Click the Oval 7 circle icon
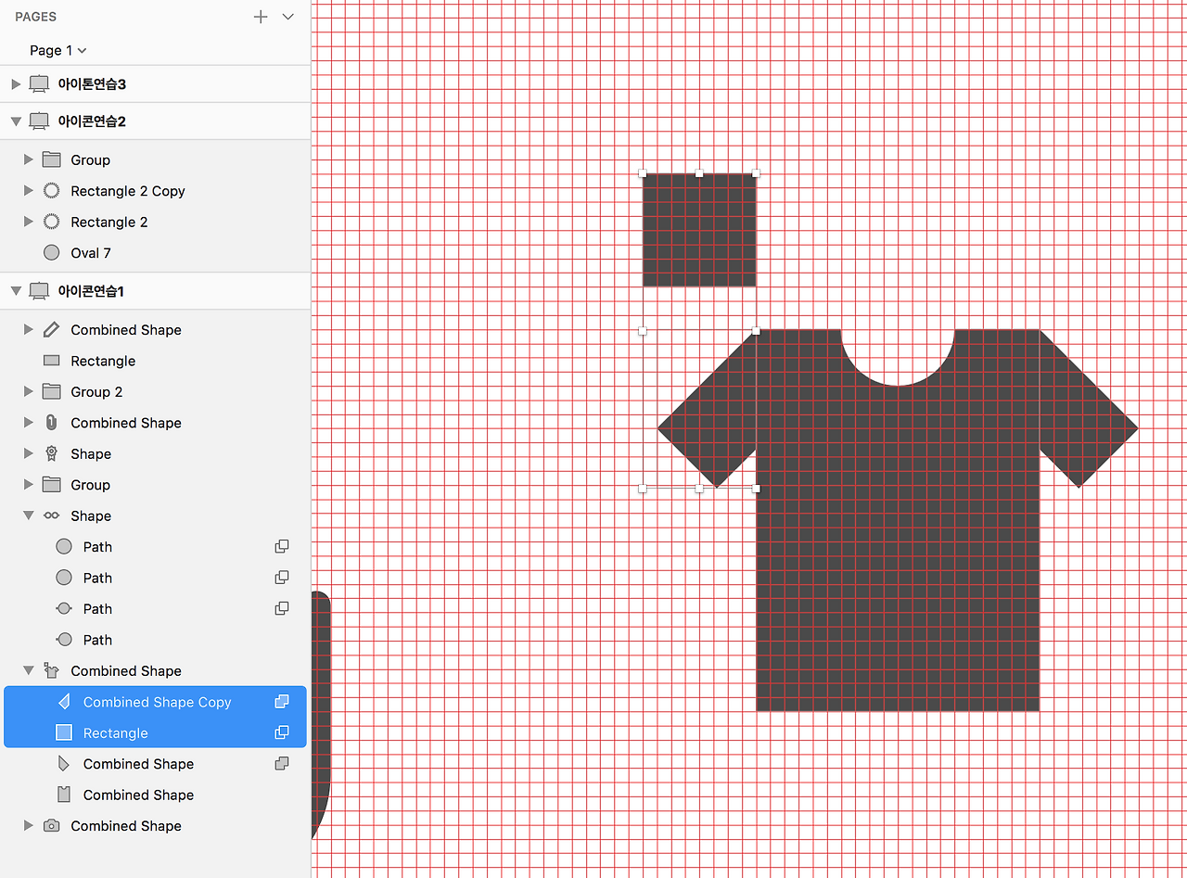Screen dimensions: 1187x878 (52, 253)
